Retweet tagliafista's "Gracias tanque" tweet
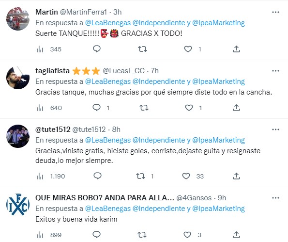The image size is (288, 242). 144,108
